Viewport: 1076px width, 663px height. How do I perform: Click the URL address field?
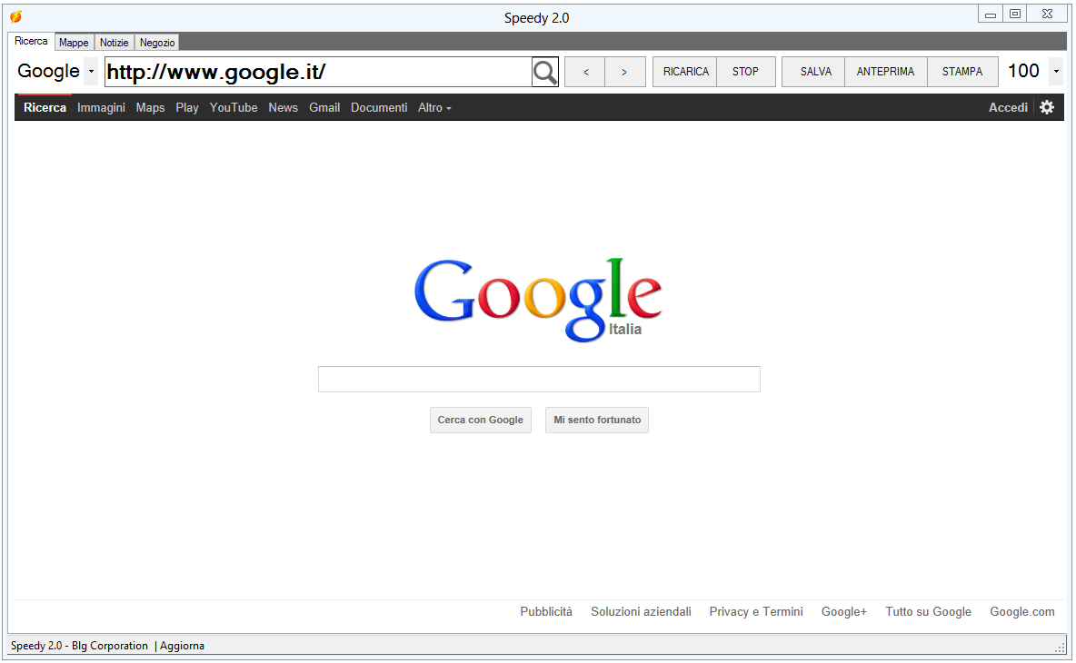tap(318, 72)
